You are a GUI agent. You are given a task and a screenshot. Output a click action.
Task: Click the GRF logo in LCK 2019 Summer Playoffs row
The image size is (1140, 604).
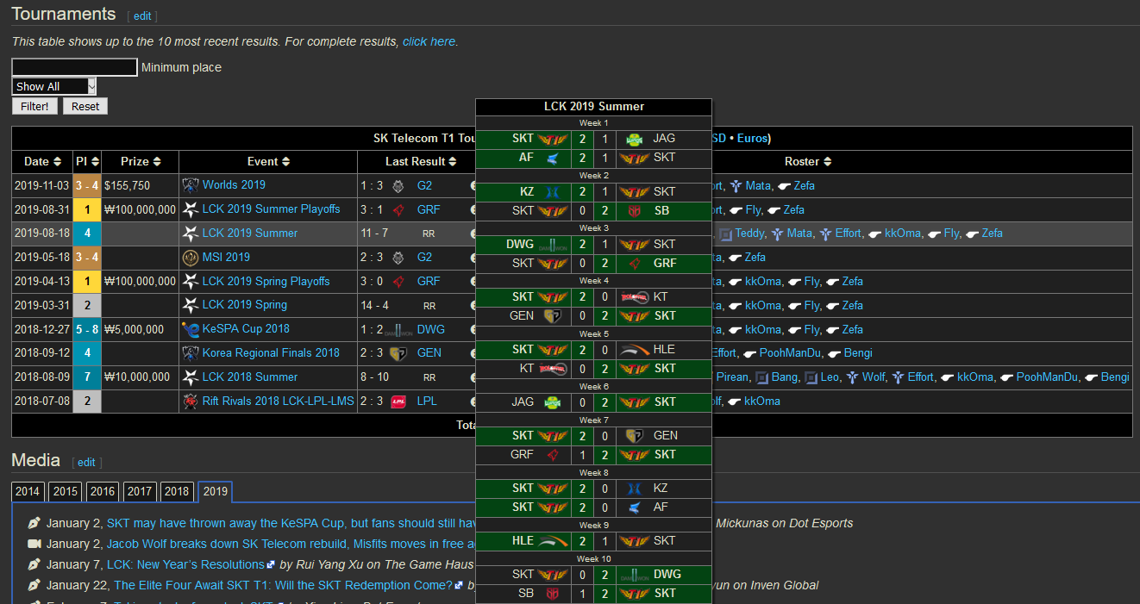(x=398, y=209)
